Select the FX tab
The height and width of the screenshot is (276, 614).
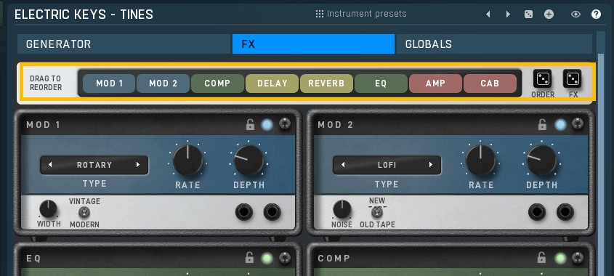[313, 44]
